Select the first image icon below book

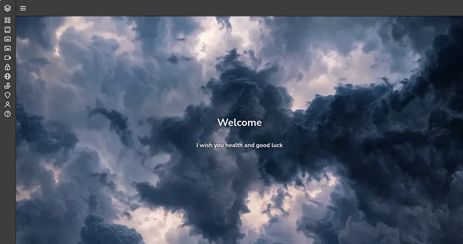7,39
